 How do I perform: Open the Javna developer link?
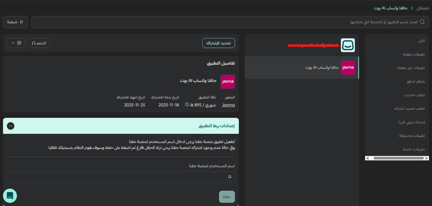click(228, 105)
